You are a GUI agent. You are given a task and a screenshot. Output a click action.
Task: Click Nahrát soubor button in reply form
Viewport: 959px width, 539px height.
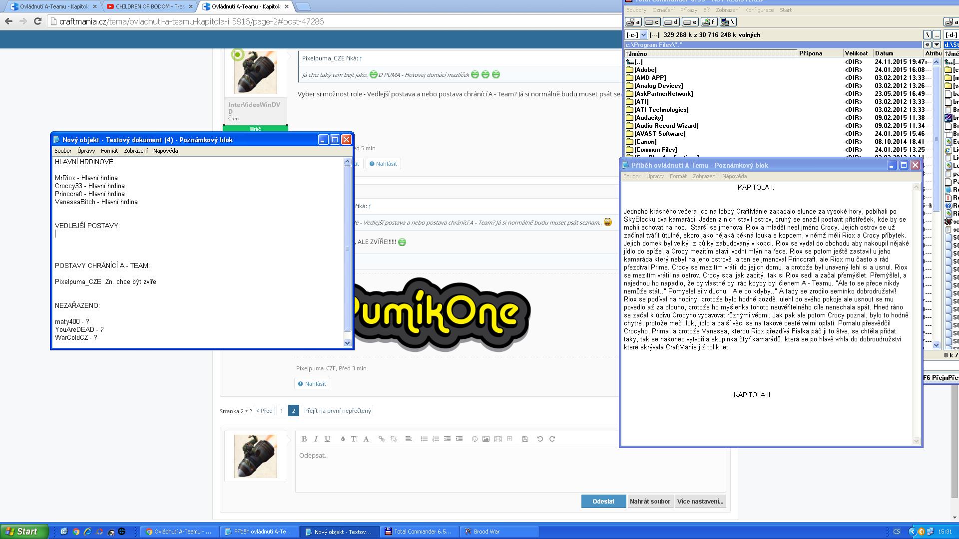(x=650, y=502)
